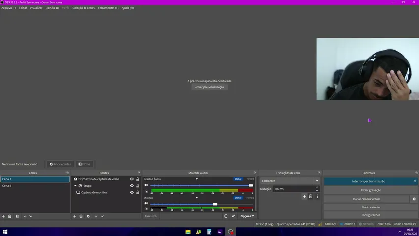The height and width of the screenshot is (236, 419).
Task: Undock the Controles panel
Action: click(416, 173)
